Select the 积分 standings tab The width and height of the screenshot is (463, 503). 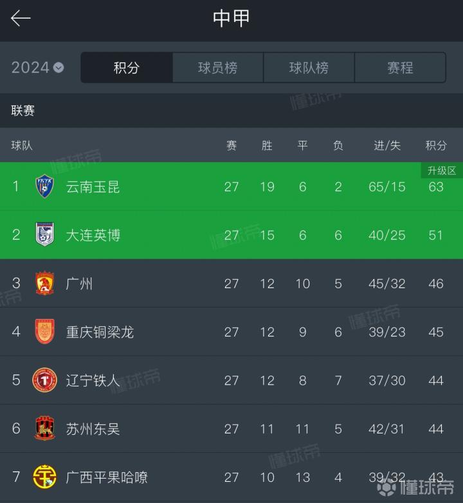[x=127, y=68]
